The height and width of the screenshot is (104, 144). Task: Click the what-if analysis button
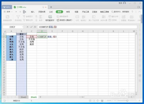click(113, 16)
